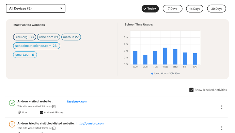Click the edu.org 33 website tag
Image resolution: width=235 pixels, height=133 pixels.
click(x=25, y=37)
